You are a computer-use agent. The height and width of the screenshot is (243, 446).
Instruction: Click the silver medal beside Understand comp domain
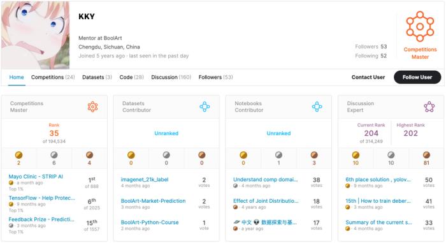(x=236, y=186)
